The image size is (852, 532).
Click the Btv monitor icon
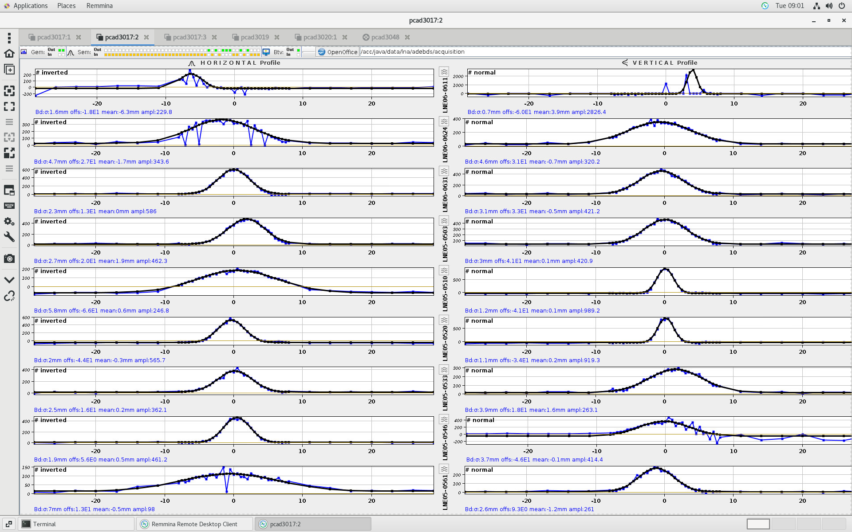tap(266, 52)
